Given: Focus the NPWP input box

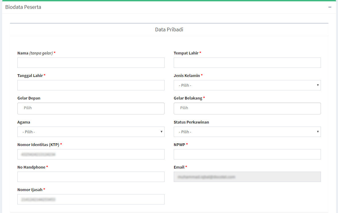Looking at the screenshot, I should point(247,154).
